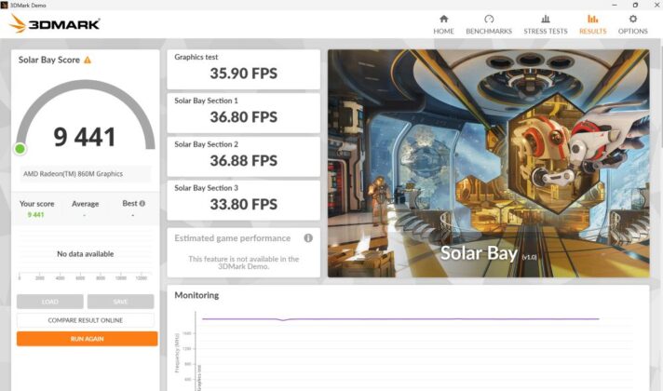Image resolution: width=663 pixels, height=391 pixels.
Task: Minimize the 3DMark Demo window
Action: (x=615, y=5)
